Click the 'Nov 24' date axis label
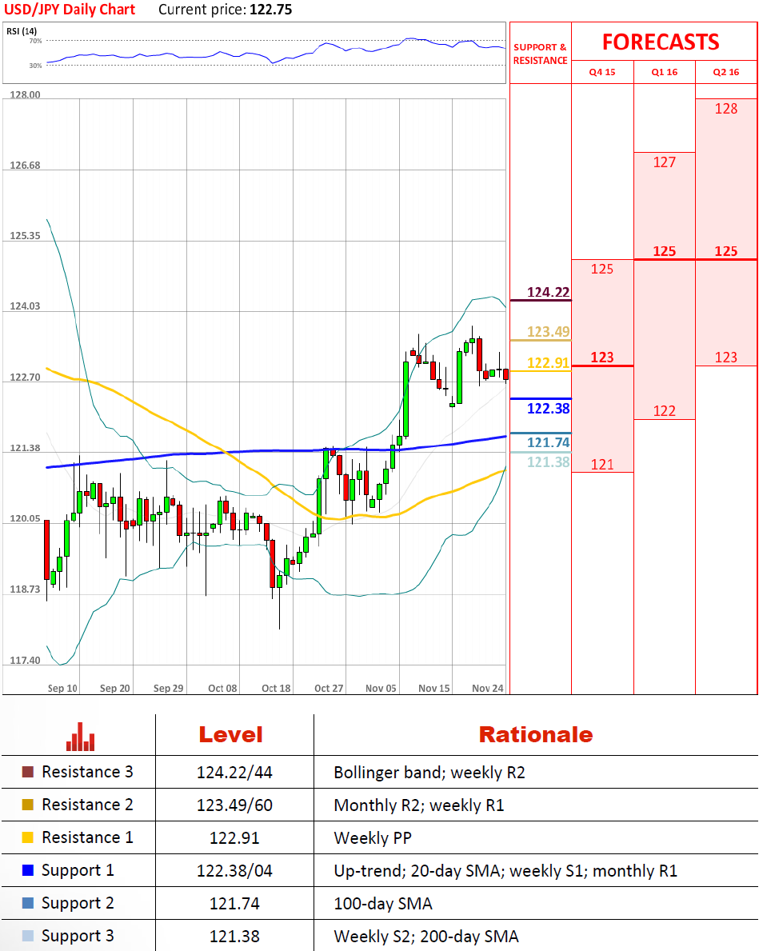The width and height of the screenshot is (763, 951). [x=488, y=689]
